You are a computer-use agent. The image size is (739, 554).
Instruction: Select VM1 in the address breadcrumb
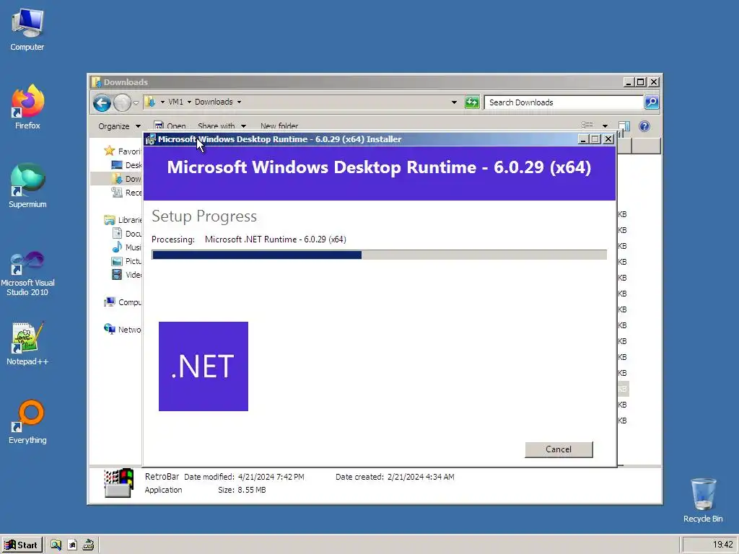coord(175,102)
